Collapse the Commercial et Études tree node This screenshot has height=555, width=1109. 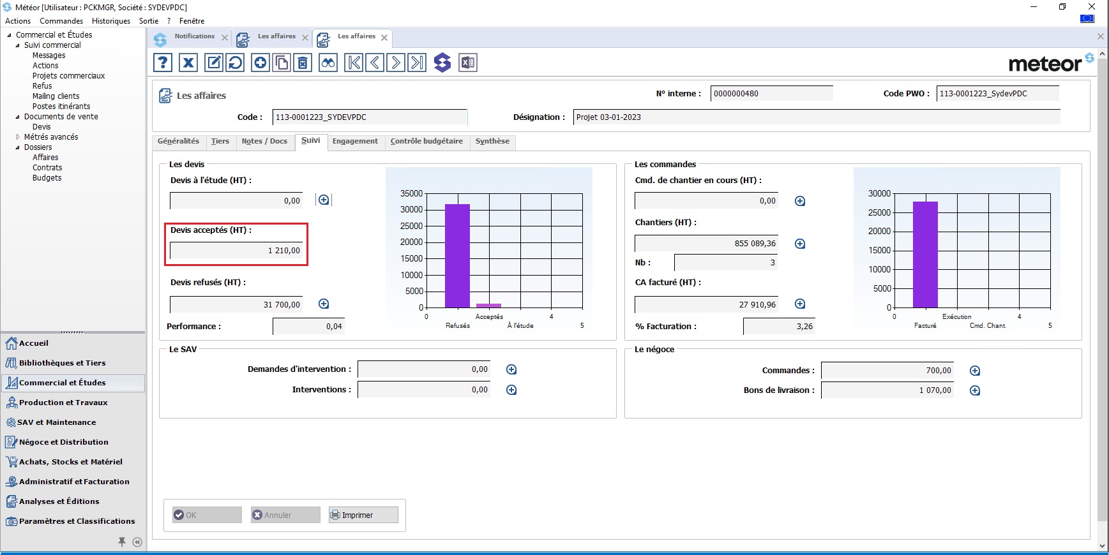9,35
